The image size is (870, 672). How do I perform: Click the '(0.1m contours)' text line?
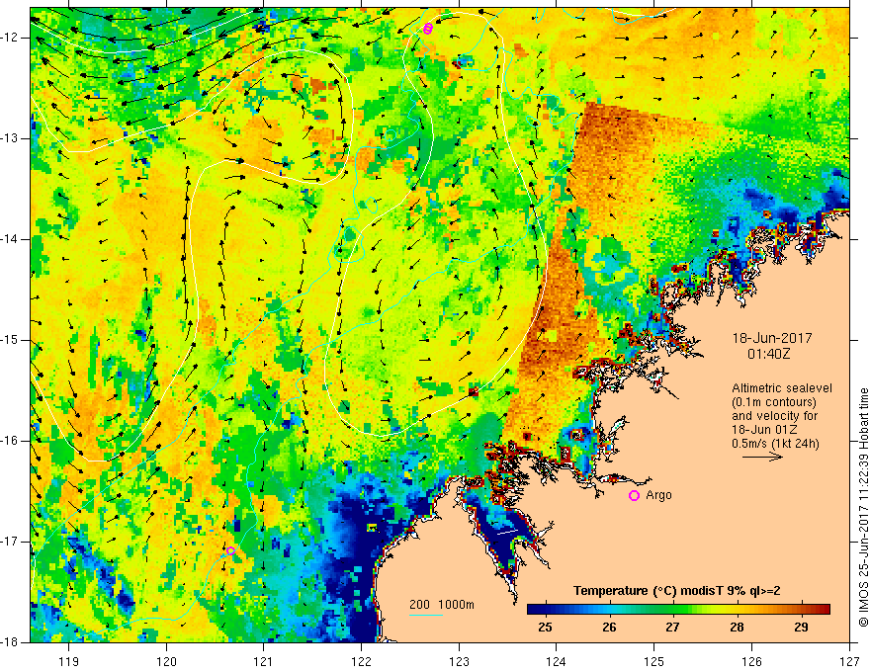coord(773,402)
